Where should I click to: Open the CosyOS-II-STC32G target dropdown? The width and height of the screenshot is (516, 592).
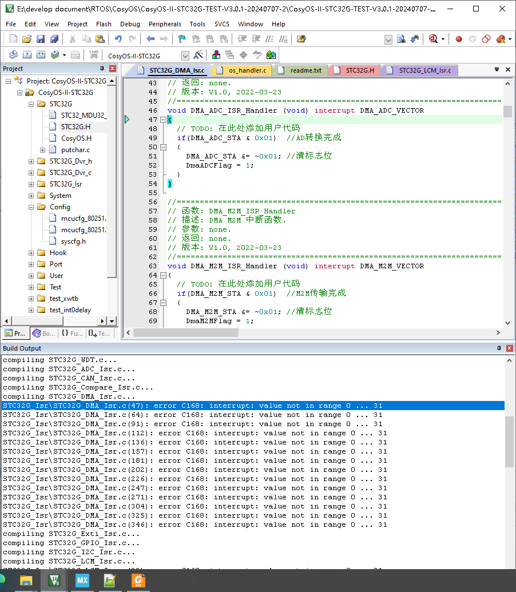click(x=185, y=56)
